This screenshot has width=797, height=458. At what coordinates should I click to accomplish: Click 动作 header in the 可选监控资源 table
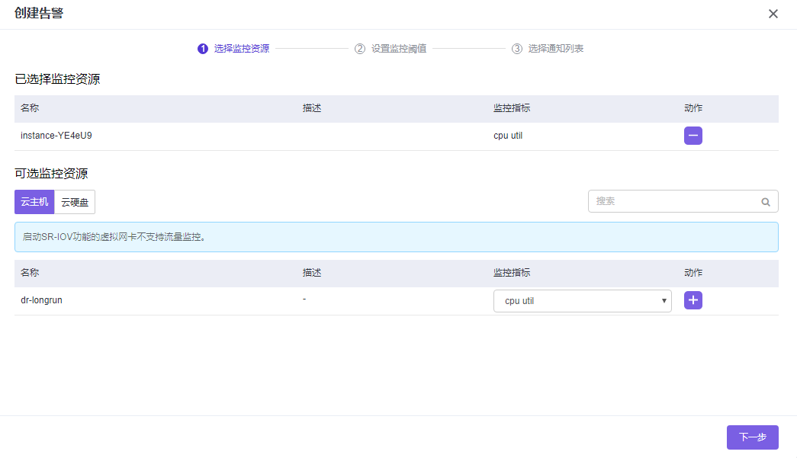[x=693, y=273]
